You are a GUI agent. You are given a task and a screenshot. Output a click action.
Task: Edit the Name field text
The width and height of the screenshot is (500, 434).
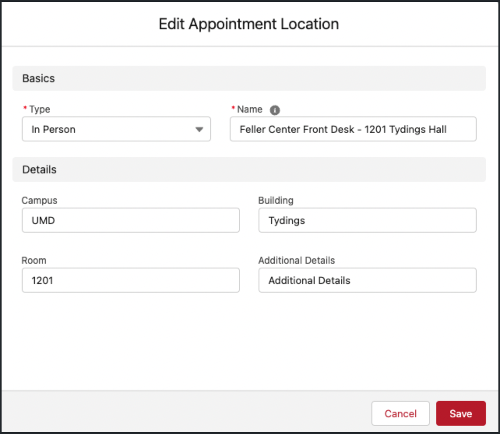pos(353,129)
